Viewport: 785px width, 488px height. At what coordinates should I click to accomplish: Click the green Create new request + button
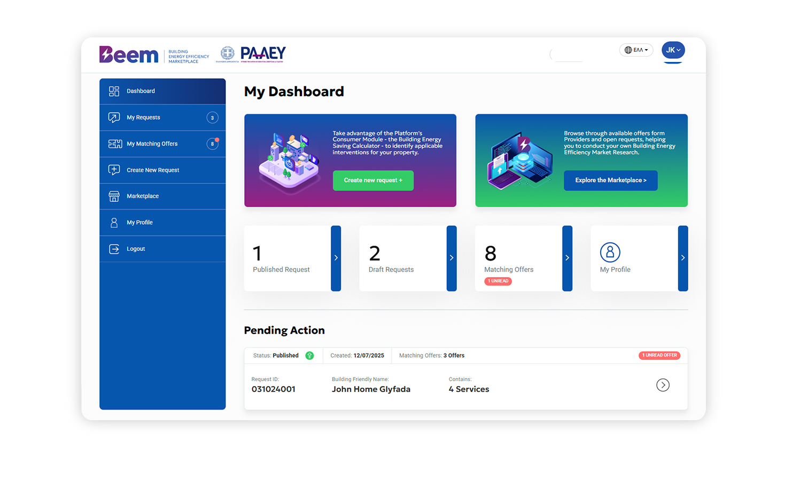(x=373, y=180)
